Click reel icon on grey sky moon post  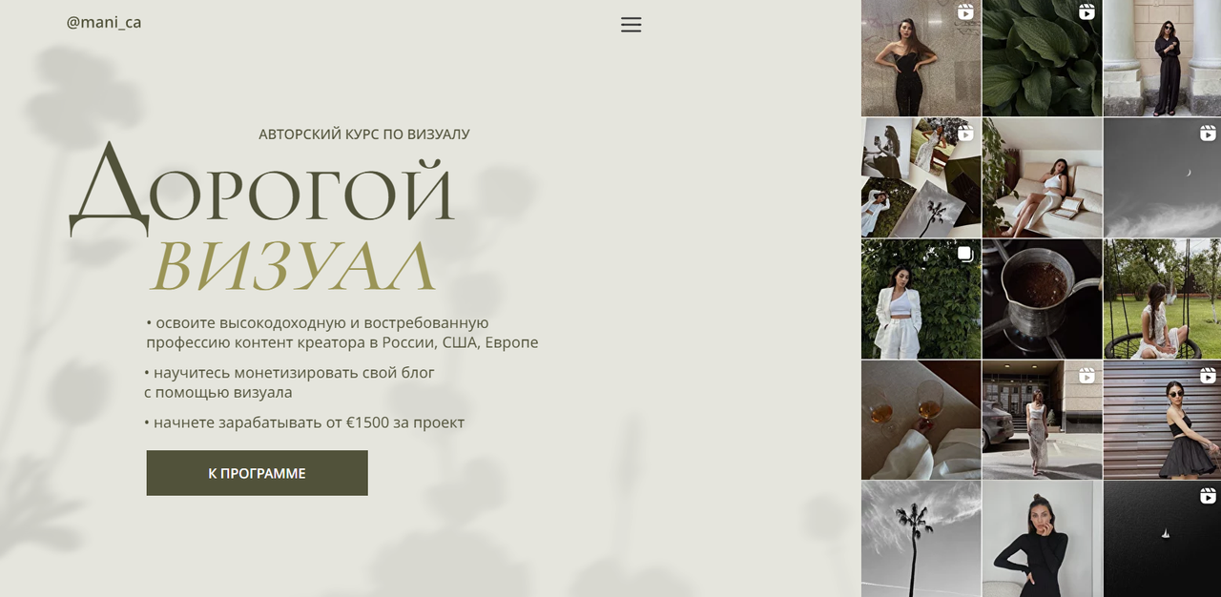point(1208,134)
